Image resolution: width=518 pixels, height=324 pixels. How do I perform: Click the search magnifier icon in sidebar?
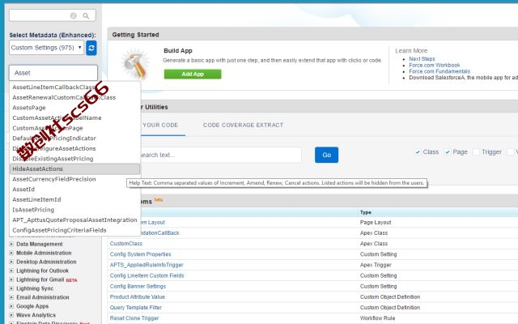click(86, 16)
